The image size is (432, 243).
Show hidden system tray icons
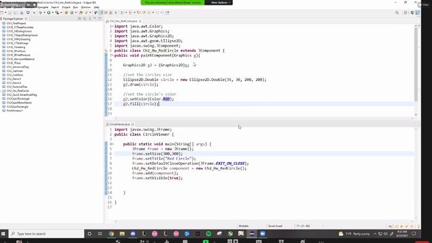pyautogui.click(x=375, y=234)
